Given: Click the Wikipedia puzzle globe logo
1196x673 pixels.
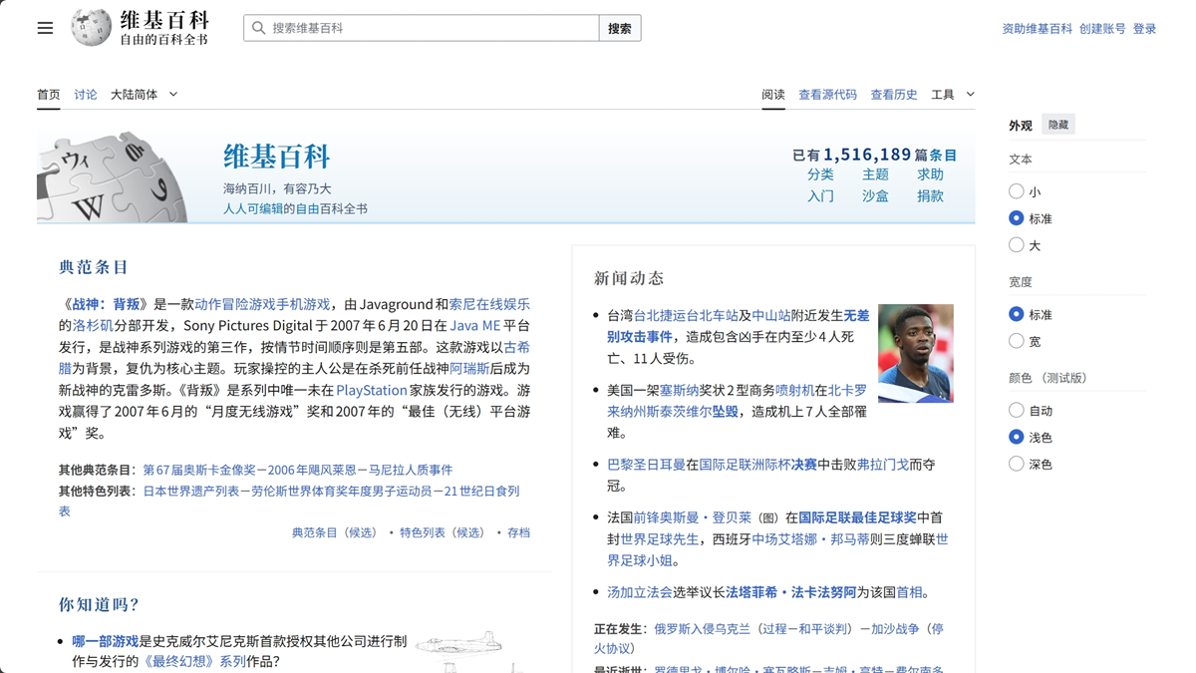Looking at the screenshot, I should (x=90, y=27).
